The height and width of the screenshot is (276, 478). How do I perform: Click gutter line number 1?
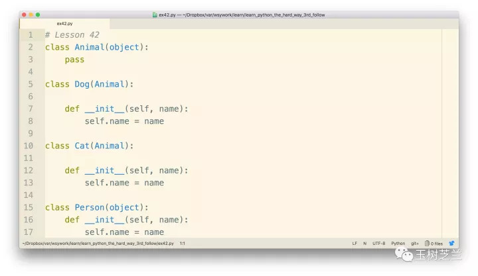[31, 35]
